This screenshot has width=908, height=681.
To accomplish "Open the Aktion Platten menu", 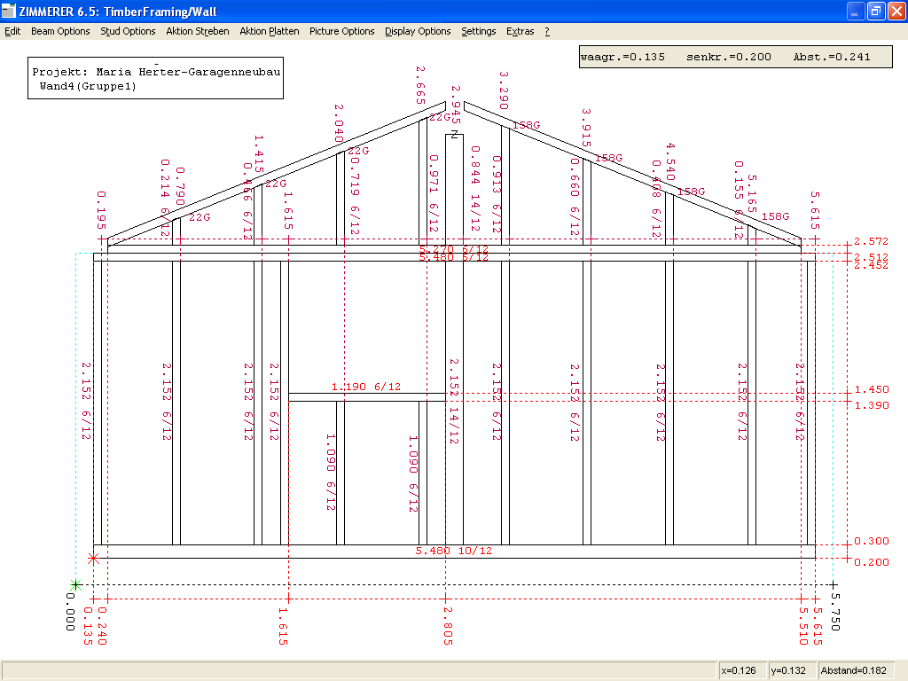I will pyautogui.click(x=269, y=31).
